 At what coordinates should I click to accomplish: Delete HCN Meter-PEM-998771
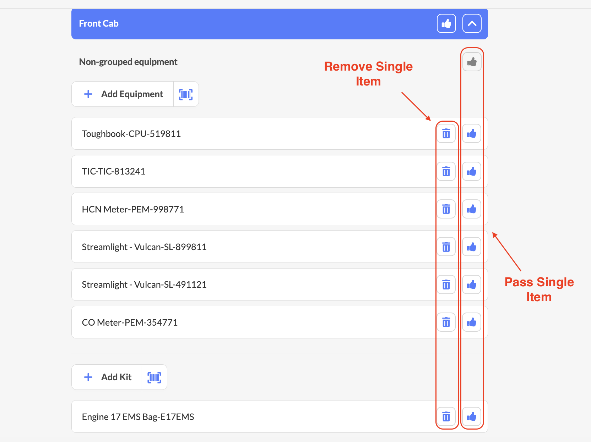[x=446, y=209]
